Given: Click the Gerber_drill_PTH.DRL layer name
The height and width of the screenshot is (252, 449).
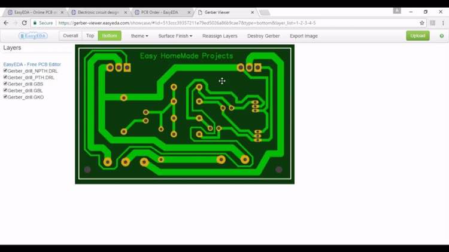Looking at the screenshot, I should tap(31, 78).
